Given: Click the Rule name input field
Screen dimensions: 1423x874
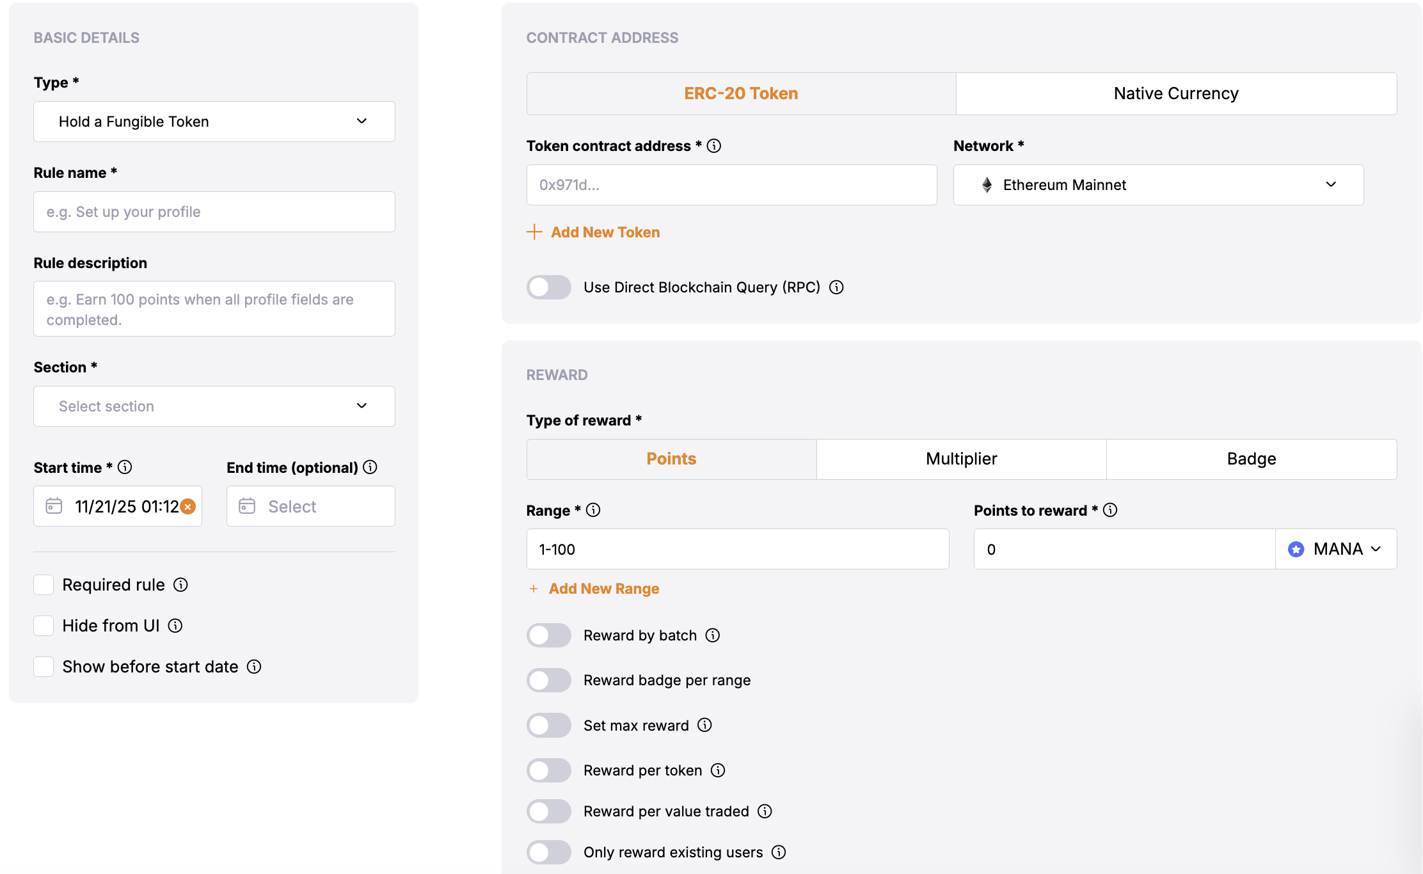Looking at the screenshot, I should (214, 212).
